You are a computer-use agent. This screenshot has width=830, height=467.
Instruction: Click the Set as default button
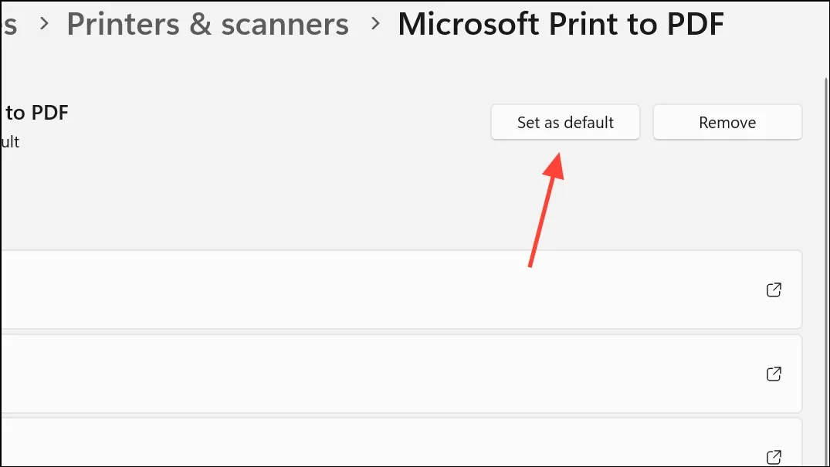point(565,122)
